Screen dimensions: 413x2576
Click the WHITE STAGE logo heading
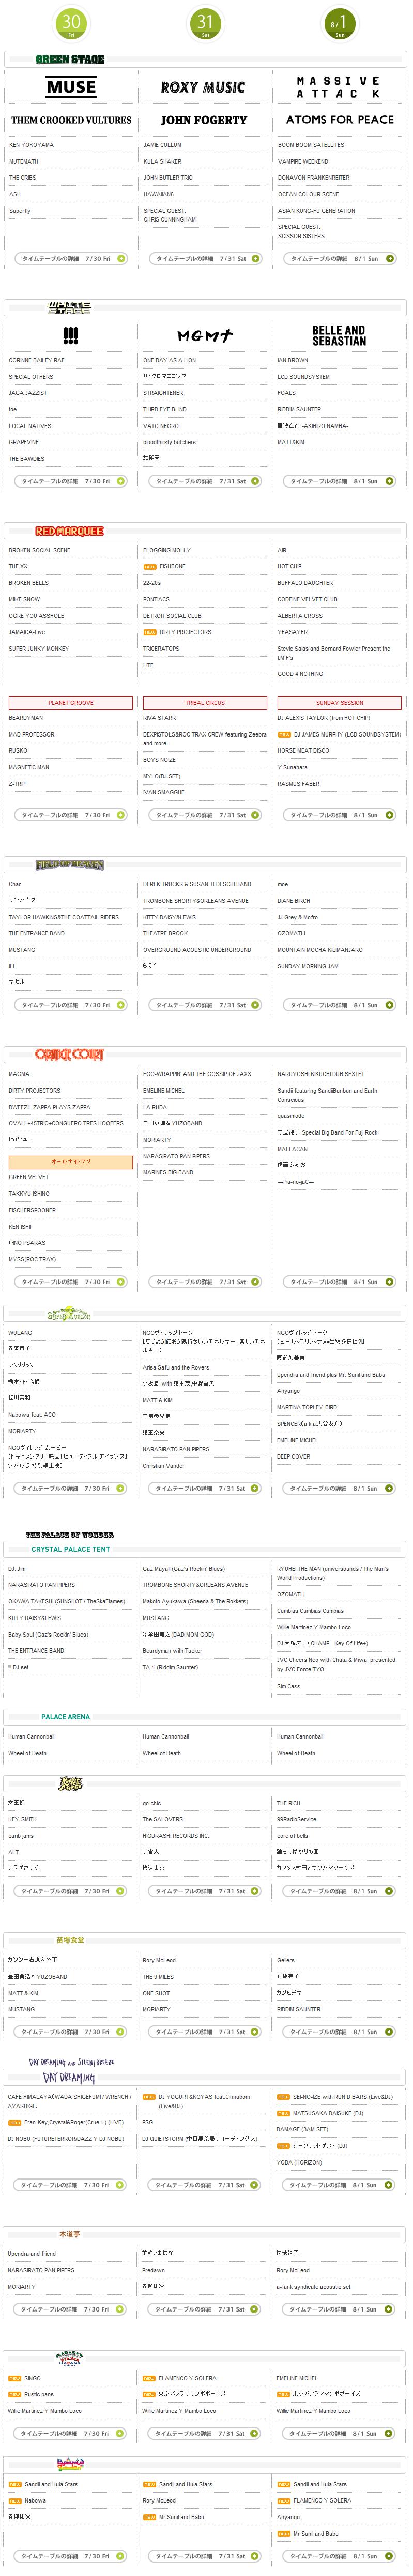coord(70,308)
